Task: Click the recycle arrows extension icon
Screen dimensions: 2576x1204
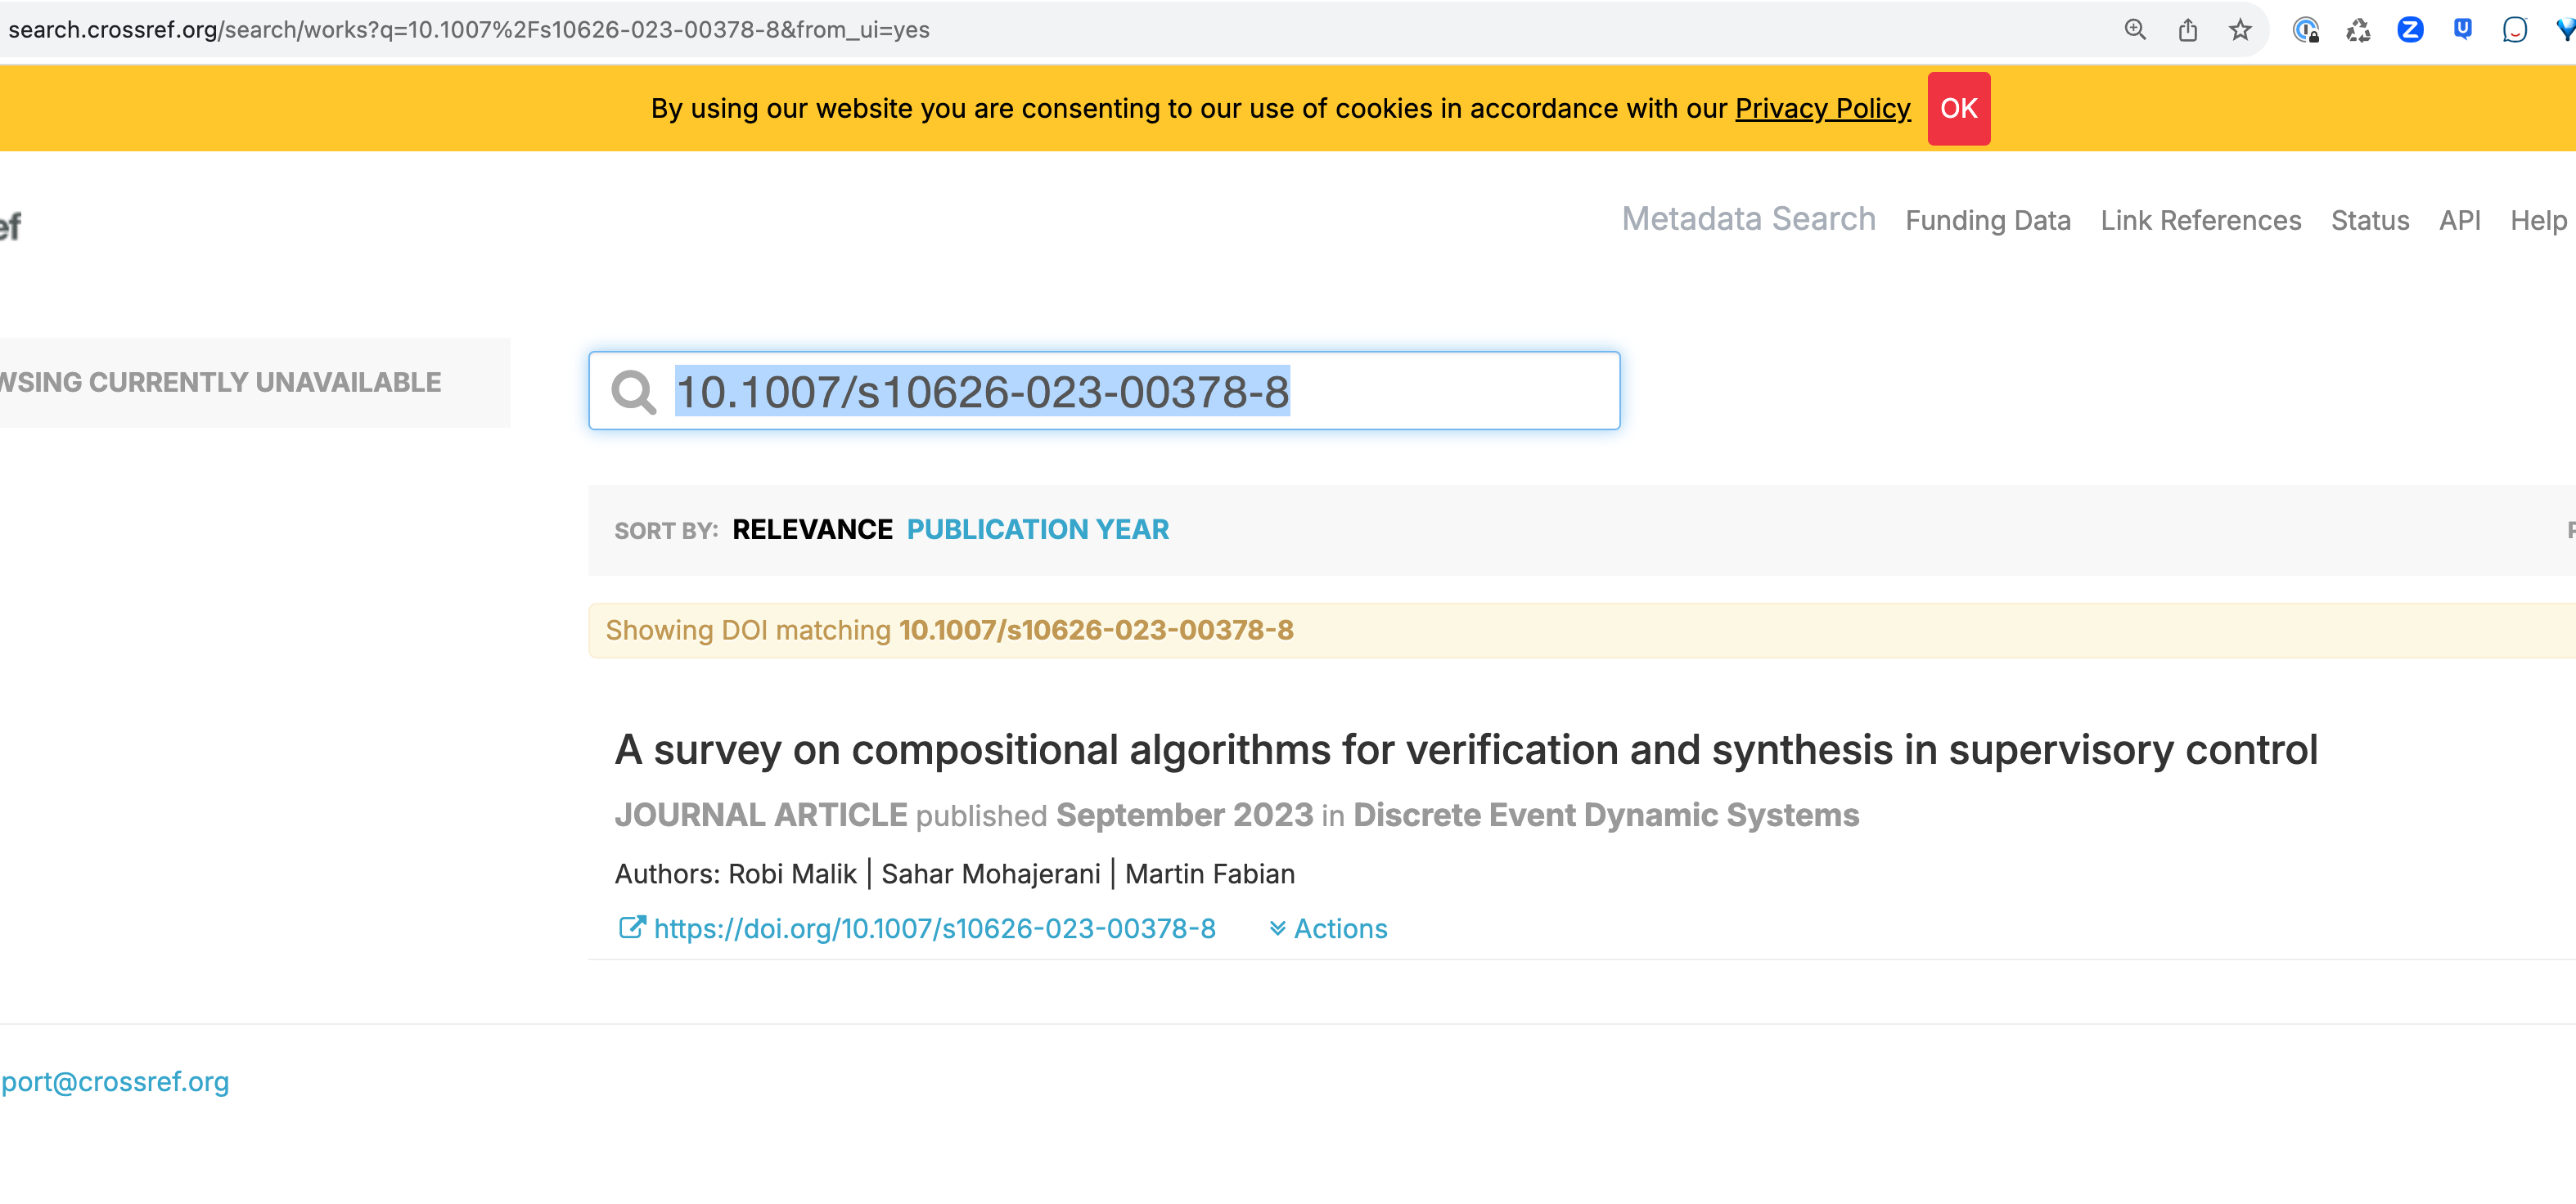Action: pyautogui.click(x=2358, y=30)
